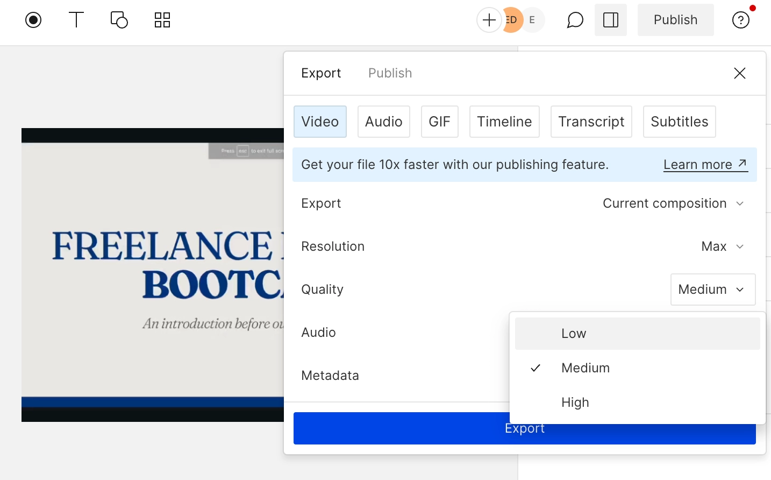Collapse the Quality Medium dropdown
771x480 pixels.
[712, 290]
